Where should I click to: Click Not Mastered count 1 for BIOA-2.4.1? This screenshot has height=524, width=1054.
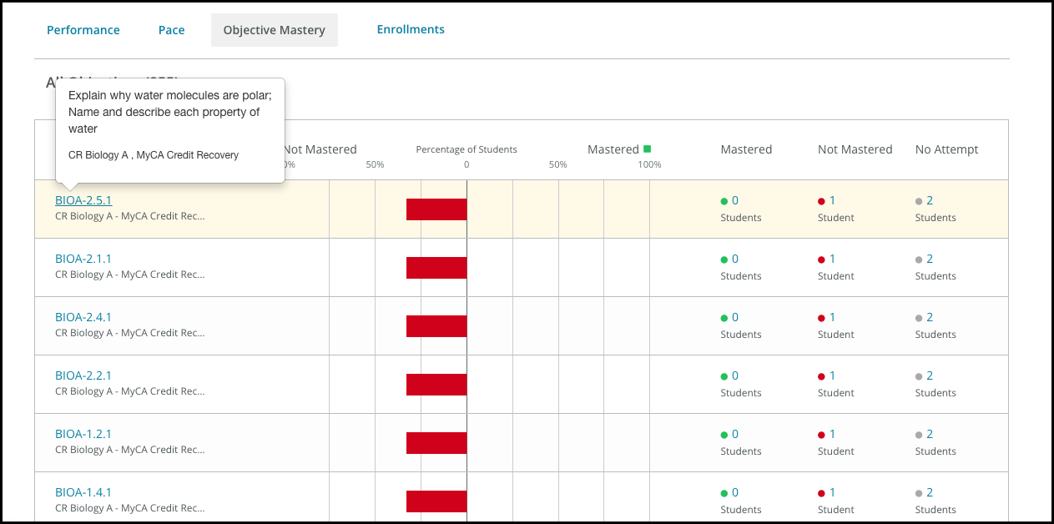pos(832,317)
